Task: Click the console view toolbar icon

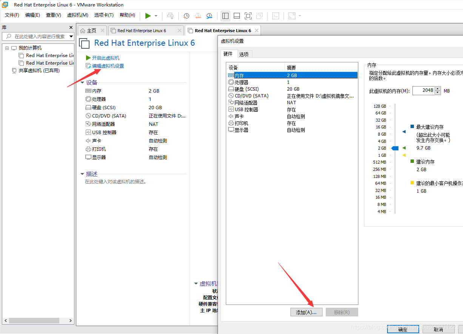Action: click(276, 15)
